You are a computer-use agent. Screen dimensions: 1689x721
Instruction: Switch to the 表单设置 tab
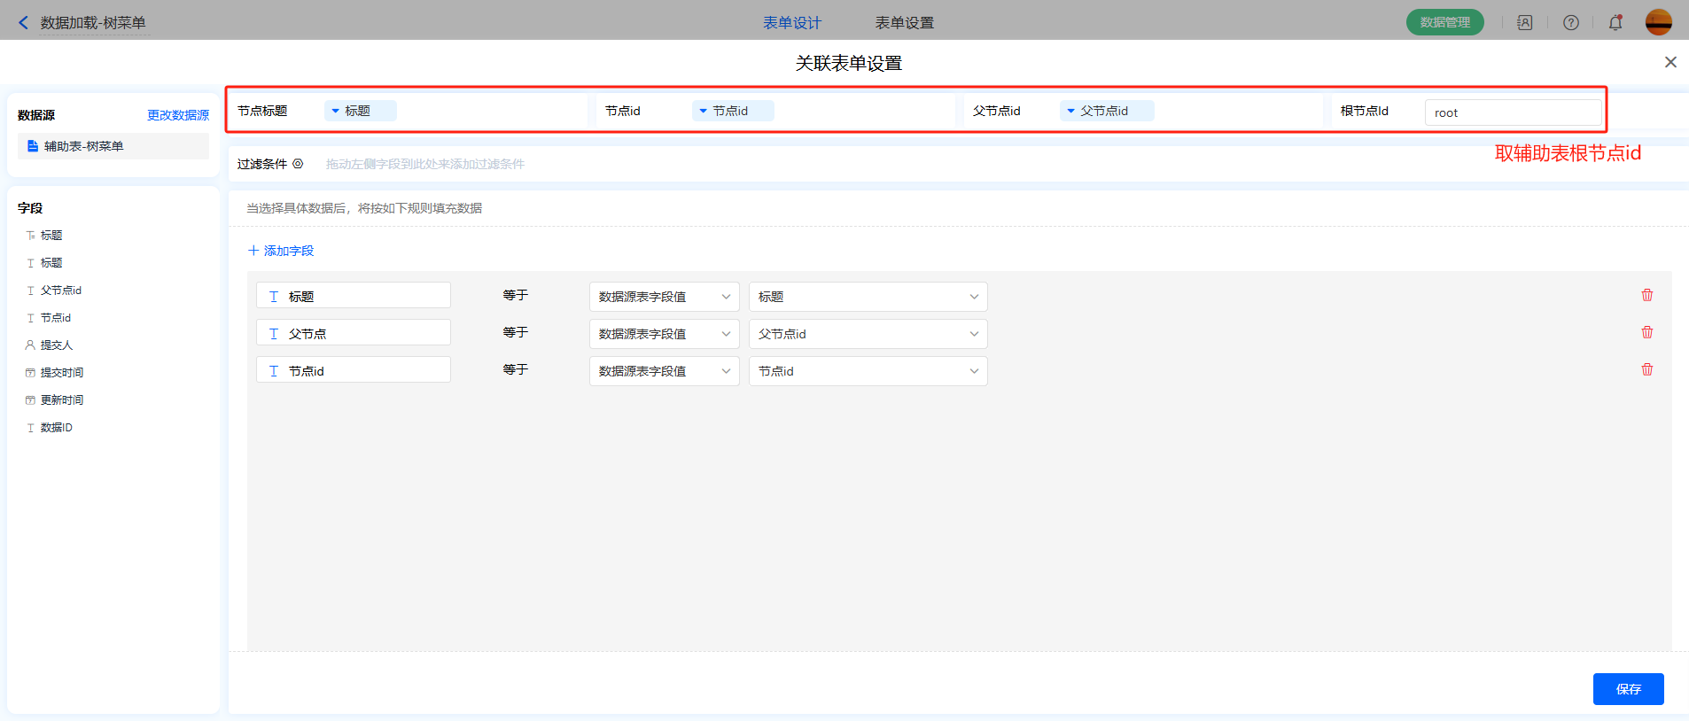pos(904,23)
